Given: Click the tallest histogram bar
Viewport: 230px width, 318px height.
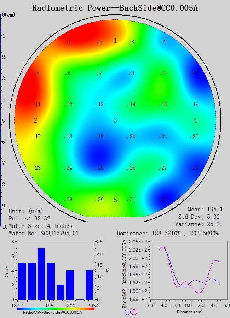Looking at the screenshot, I should pos(41,274).
